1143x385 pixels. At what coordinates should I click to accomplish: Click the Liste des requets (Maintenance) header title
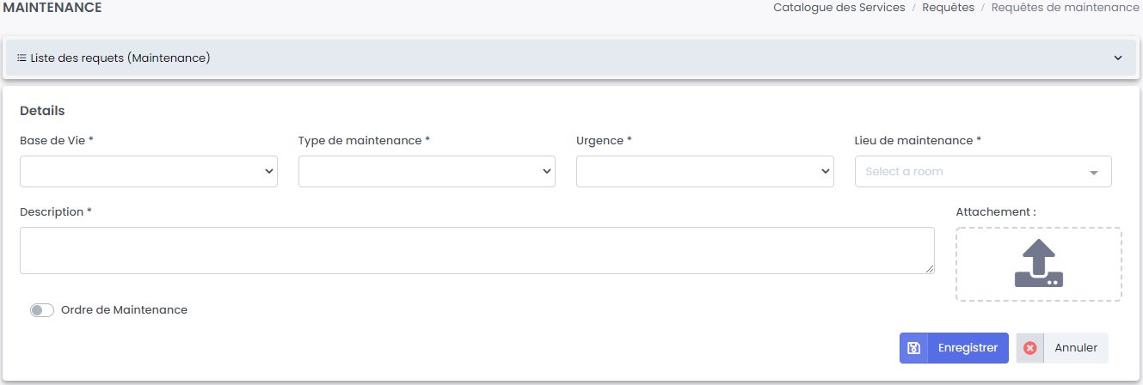(120, 58)
